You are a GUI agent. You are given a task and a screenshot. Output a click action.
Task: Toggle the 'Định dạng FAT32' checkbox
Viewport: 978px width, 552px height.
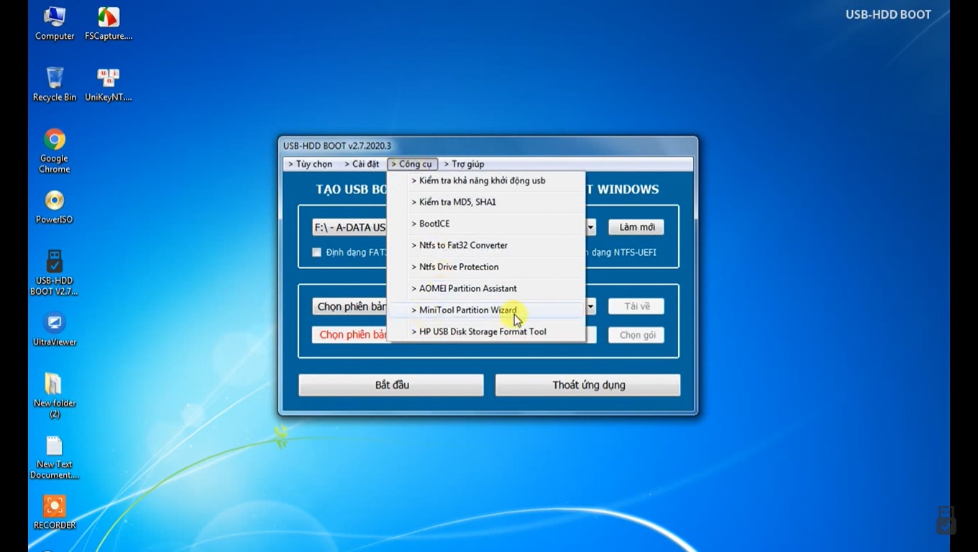point(316,252)
